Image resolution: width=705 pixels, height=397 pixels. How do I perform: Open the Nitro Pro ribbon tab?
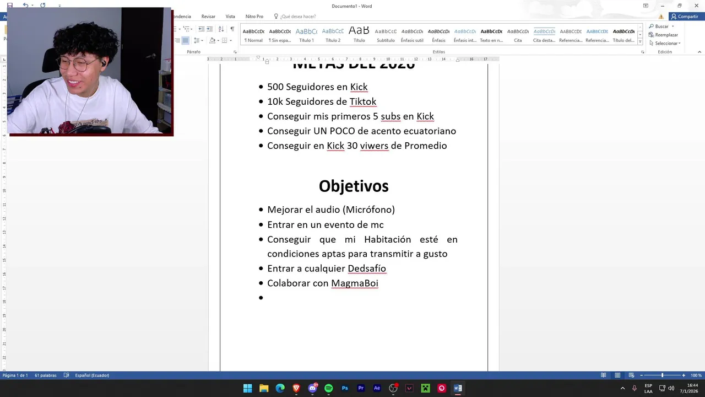254,17
